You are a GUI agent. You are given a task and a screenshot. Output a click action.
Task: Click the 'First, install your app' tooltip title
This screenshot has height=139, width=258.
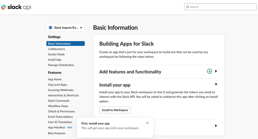95,124
